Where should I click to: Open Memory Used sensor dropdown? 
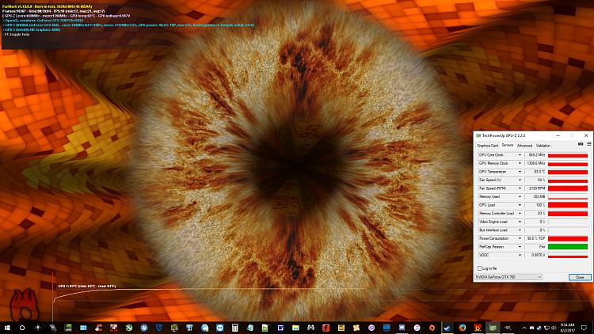click(x=520, y=196)
